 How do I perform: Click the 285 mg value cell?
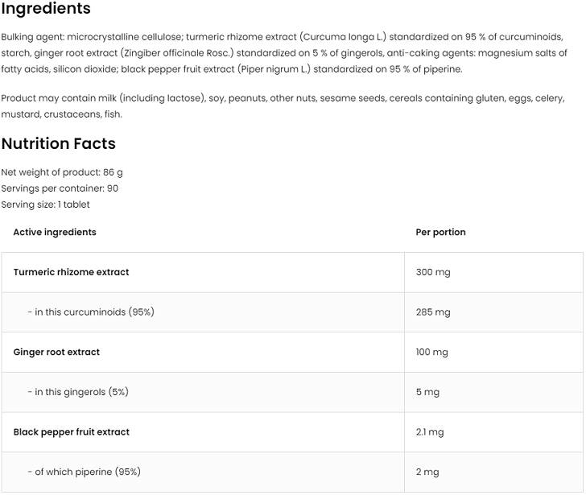pyautogui.click(x=433, y=312)
